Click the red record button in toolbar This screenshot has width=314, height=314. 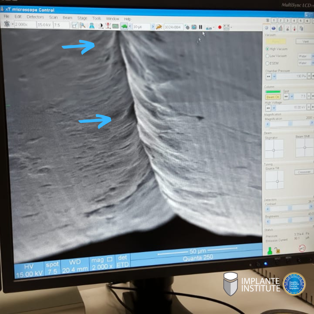220,27
